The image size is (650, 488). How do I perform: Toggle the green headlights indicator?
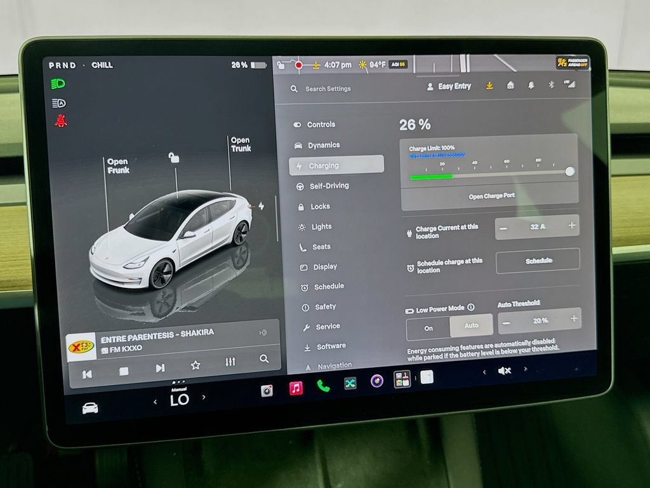pyautogui.click(x=58, y=84)
